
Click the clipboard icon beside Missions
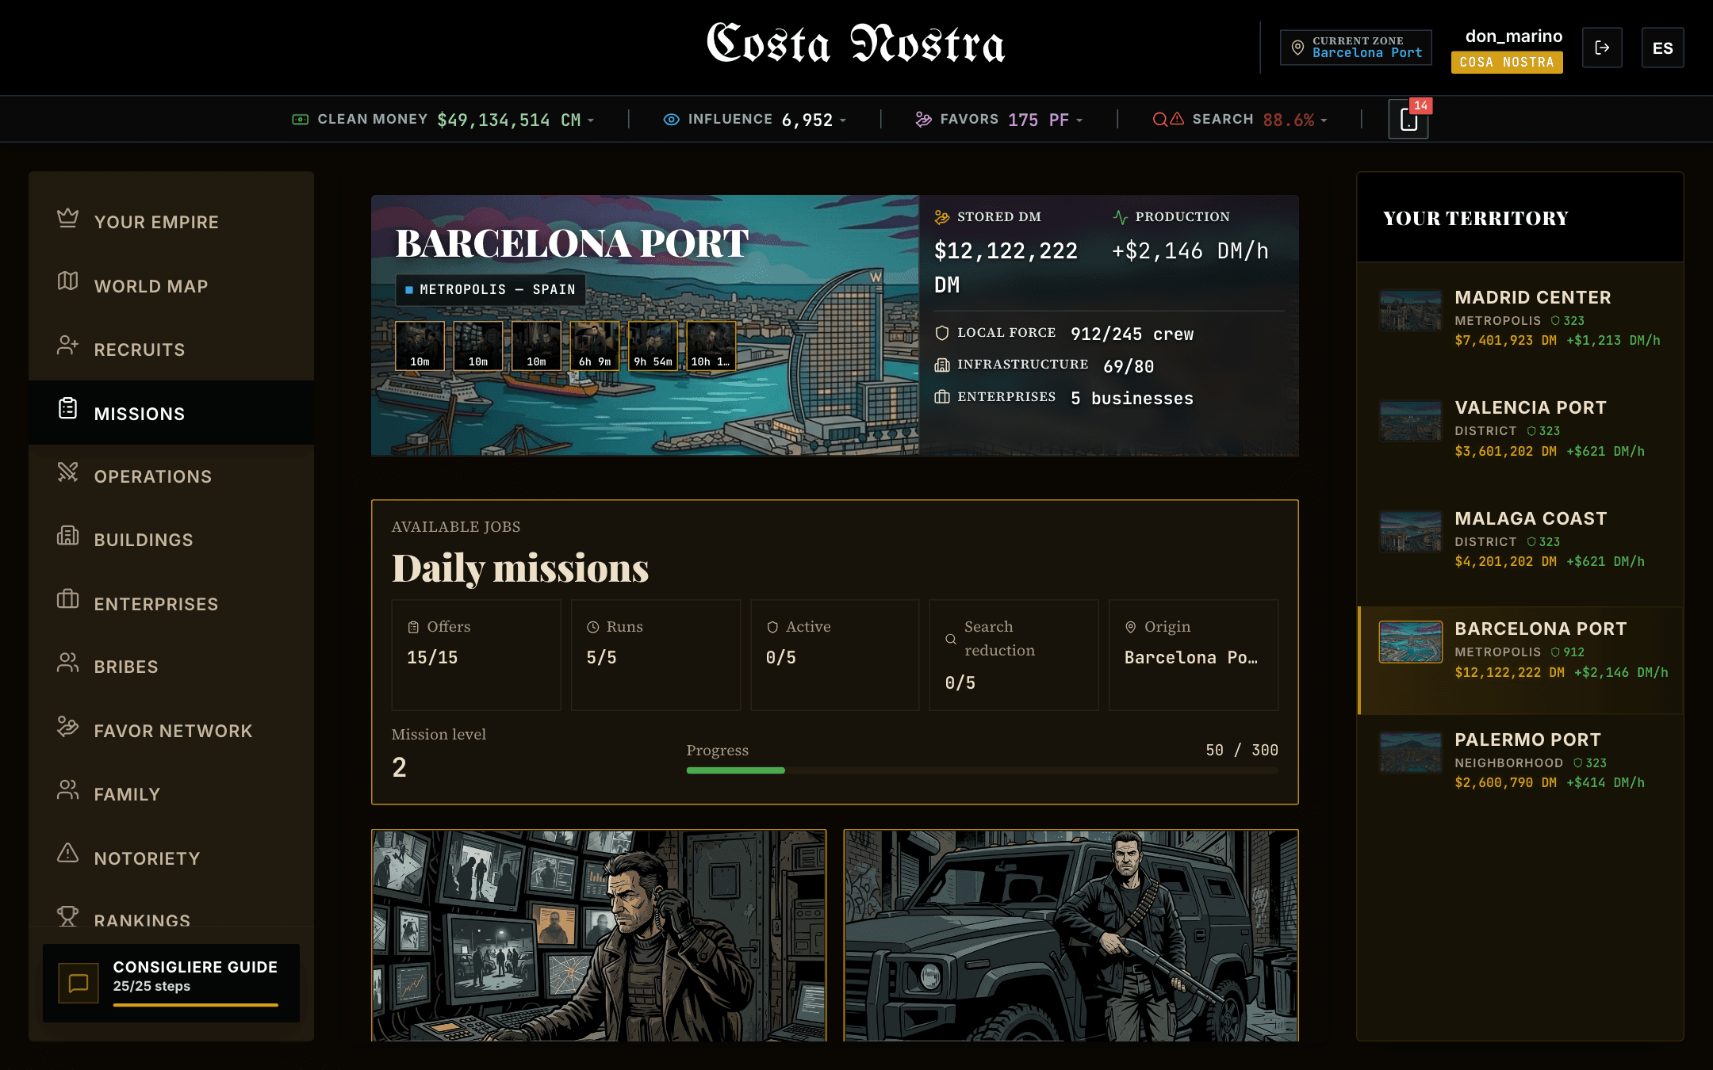(x=68, y=409)
